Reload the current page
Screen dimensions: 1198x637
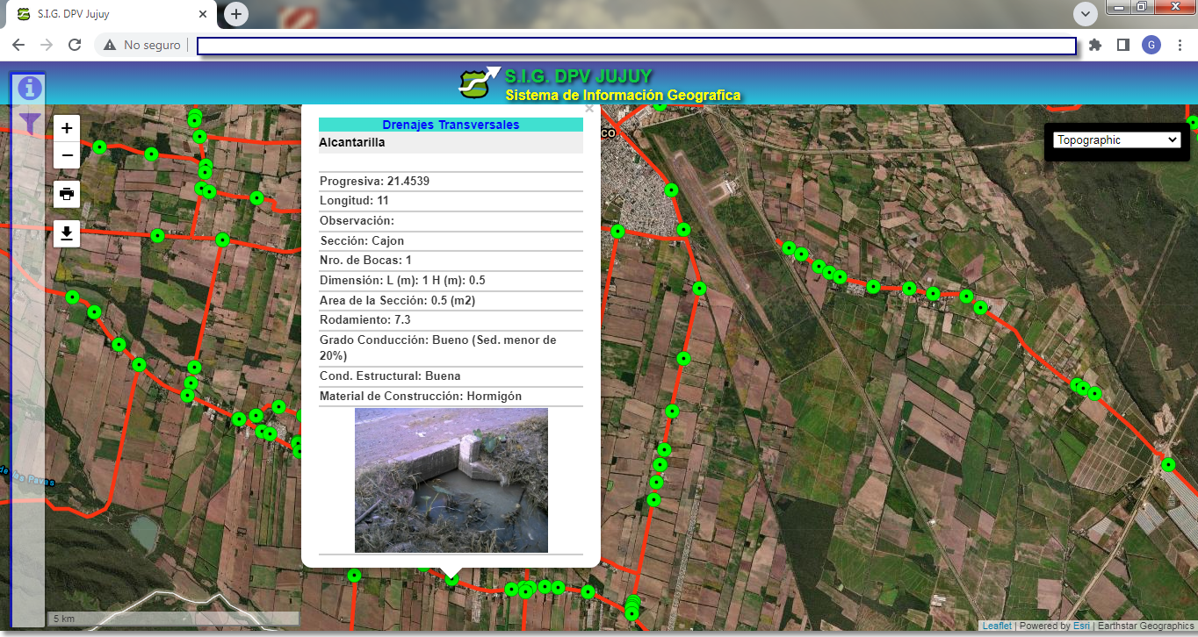[x=75, y=45]
